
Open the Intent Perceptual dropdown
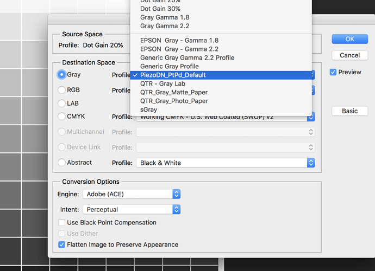coord(131,209)
